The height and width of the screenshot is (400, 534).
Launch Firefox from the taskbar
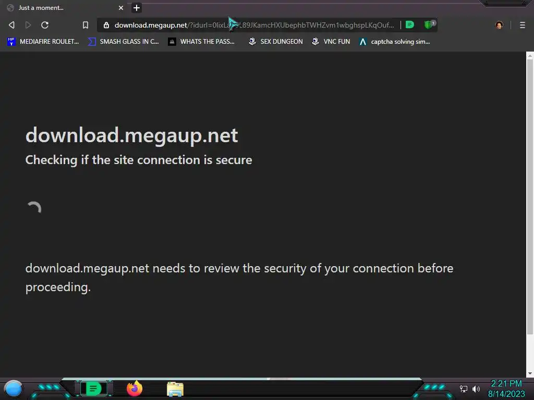(135, 389)
